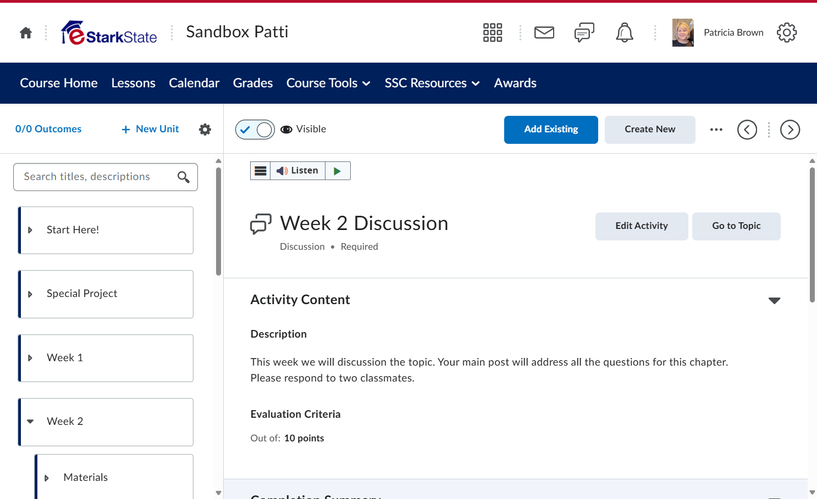Go to the next activity arrow
This screenshot has height=499, width=817.
(790, 130)
